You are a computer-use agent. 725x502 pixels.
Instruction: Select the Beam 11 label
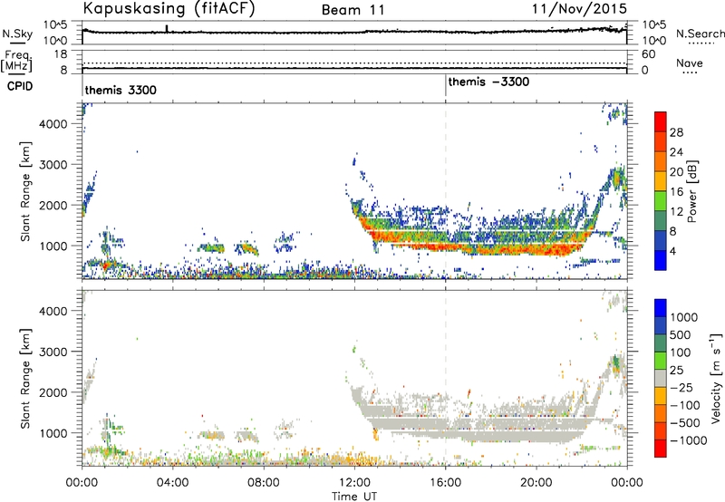(x=353, y=10)
